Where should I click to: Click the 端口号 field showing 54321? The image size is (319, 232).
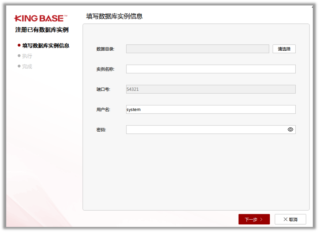210,89
